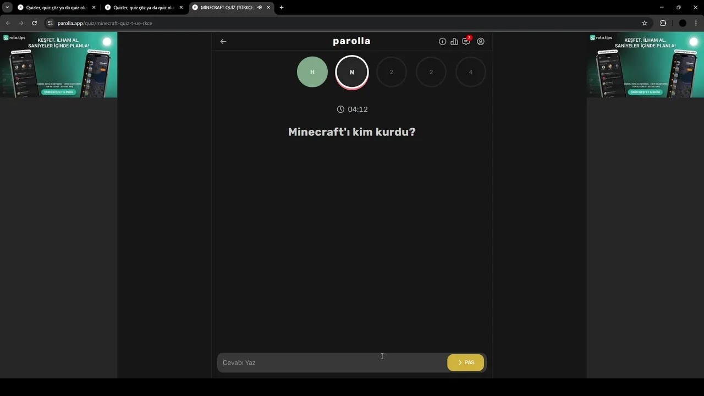Click the parolla logo title
The height and width of the screenshot is (396, 704).
tap(351, 41)
